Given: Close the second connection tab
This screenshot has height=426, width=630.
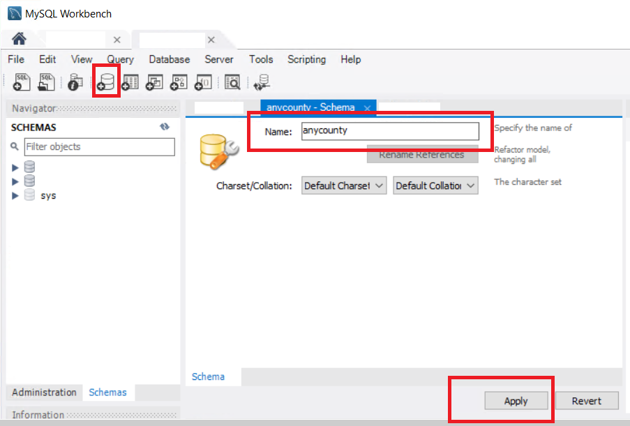Looking at the screenshot, I should tap(211, 40).
